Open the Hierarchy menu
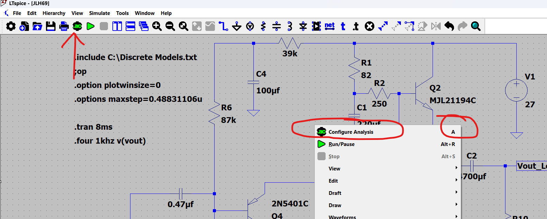The height and width of the screenshot is (219, 547). [54, 13]
